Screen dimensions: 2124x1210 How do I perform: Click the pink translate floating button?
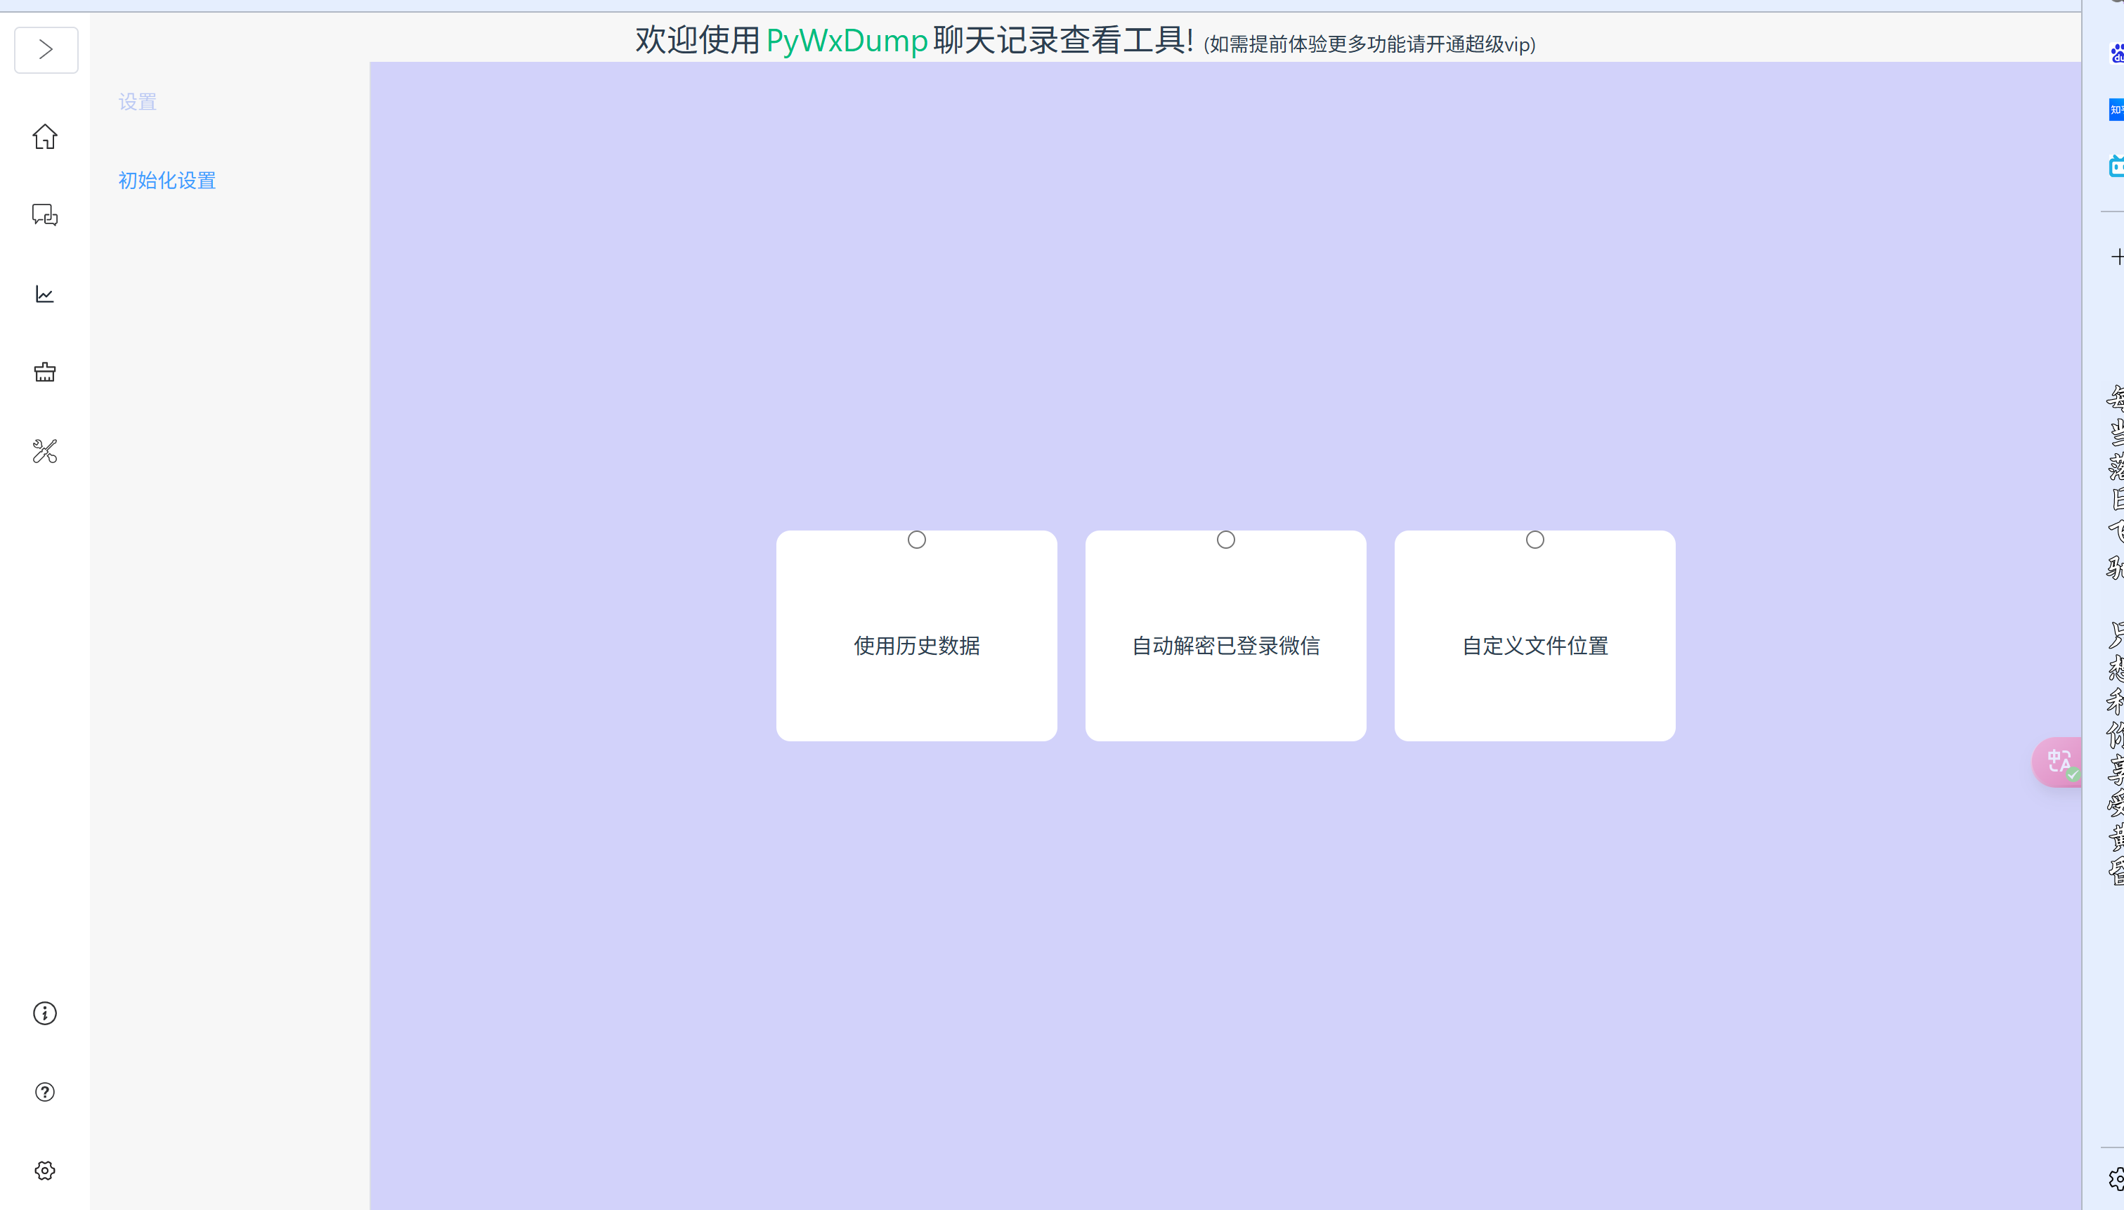point(2059,761)
